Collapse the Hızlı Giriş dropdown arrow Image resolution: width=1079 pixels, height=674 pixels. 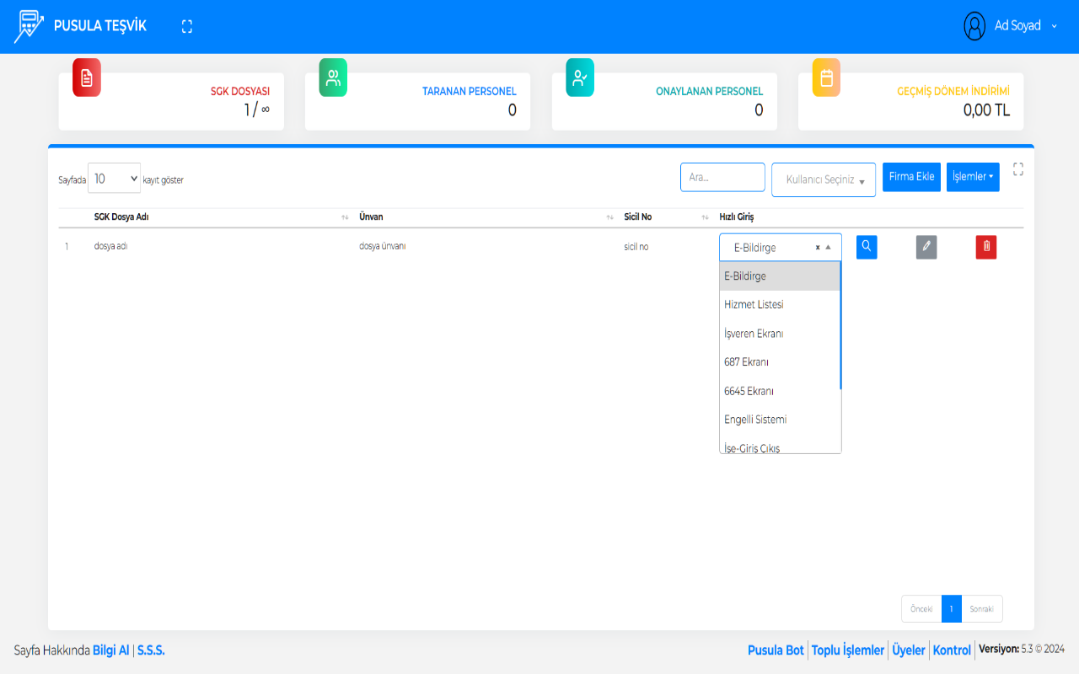tap(829, 248)
